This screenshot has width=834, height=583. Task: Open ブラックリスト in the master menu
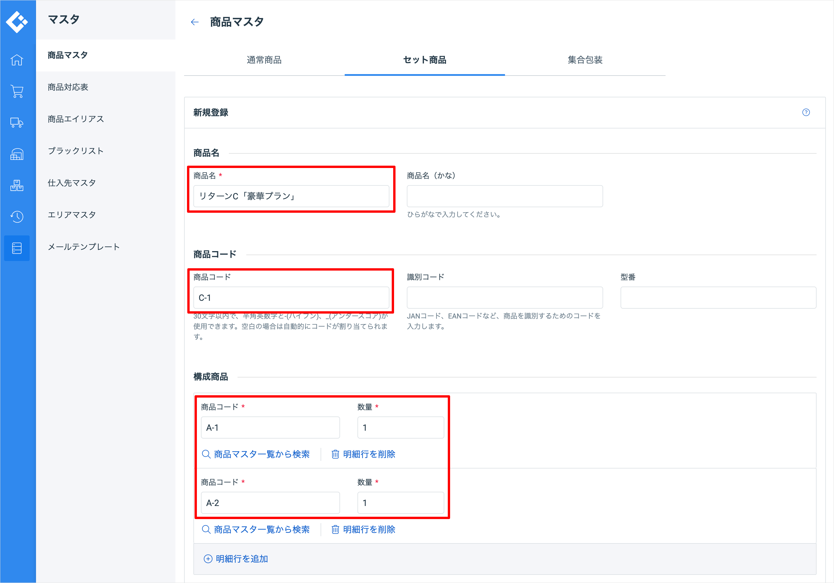[x=76, y=151]
